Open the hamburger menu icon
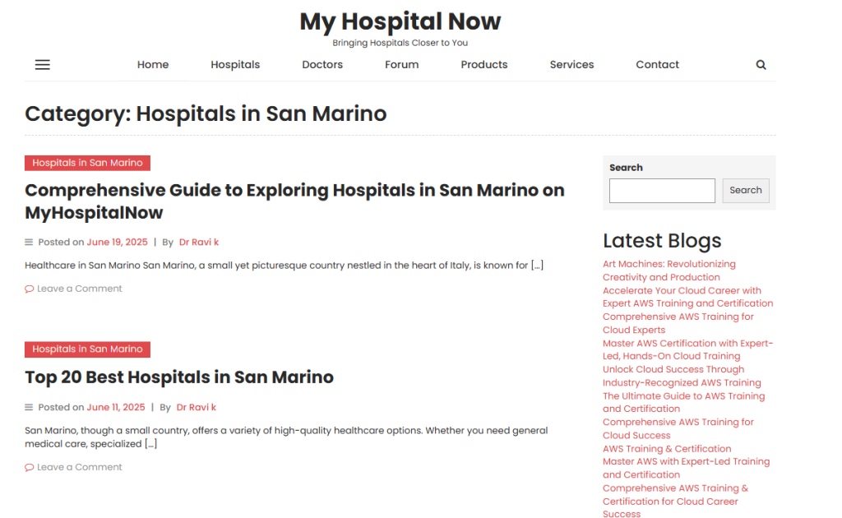Viewport: 842px width, 518px height. pos(42,65)
